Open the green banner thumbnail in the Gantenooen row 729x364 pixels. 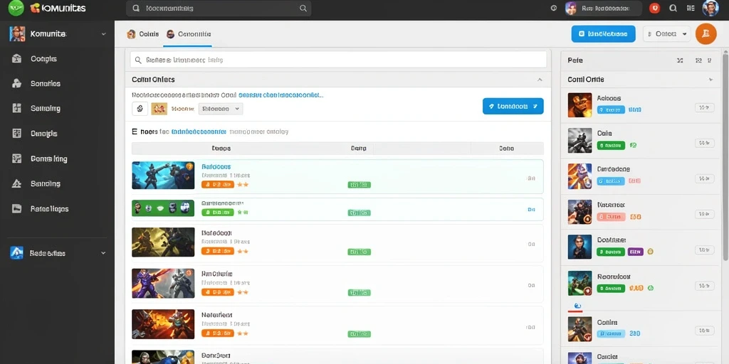click(163, 208)
